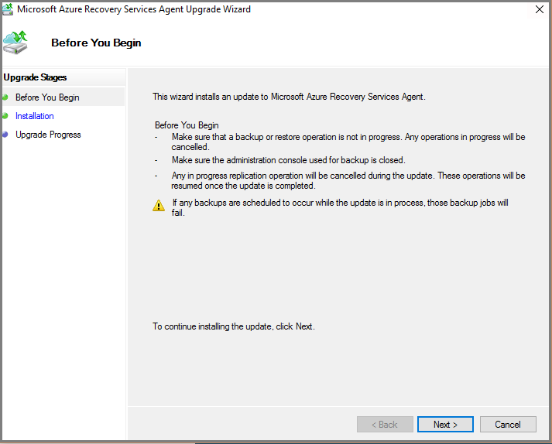Click the administration console closed note
This screenshot has width=552, height=444.
288,160
